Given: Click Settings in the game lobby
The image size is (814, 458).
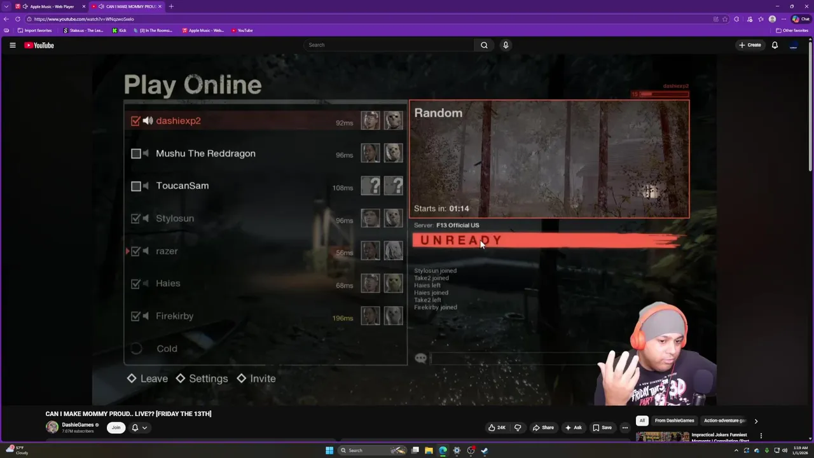Looking at the screenshot, I should [202, 378].
